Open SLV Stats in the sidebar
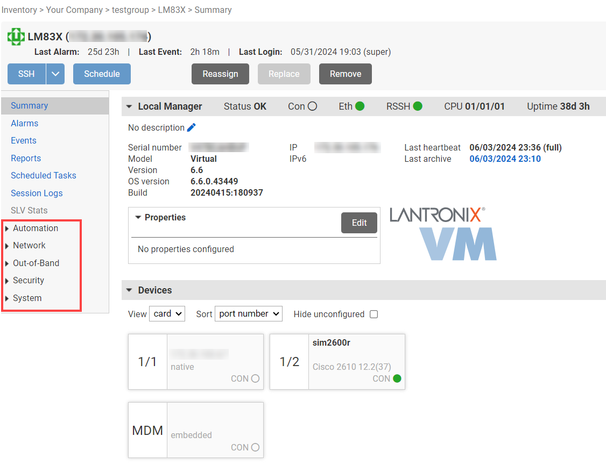 (x=29, y=210)
